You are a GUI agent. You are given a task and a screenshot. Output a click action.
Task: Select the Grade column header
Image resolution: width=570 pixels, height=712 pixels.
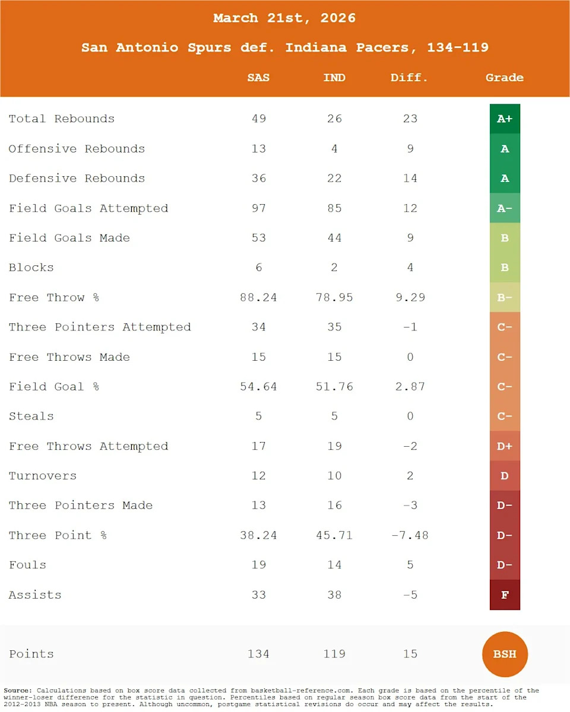click(x=505, y=78)
